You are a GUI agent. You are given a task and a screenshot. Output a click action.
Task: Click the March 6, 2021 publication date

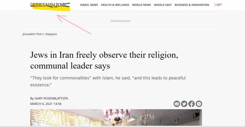pos(46,104)
